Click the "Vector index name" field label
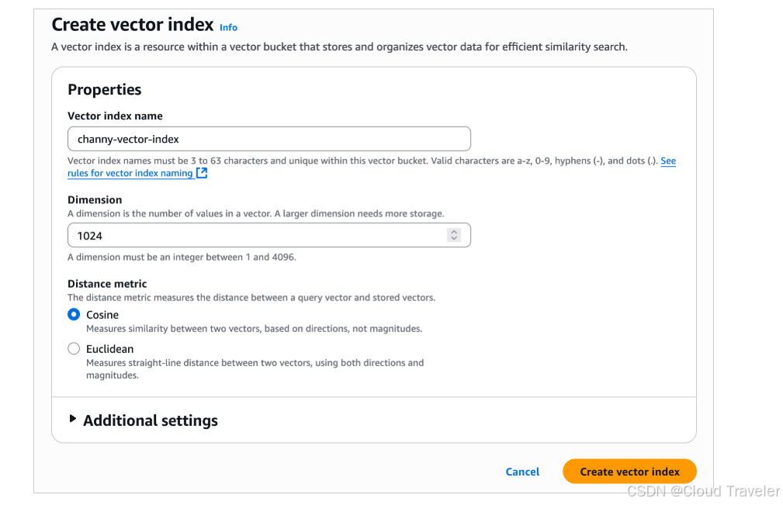 115,116
